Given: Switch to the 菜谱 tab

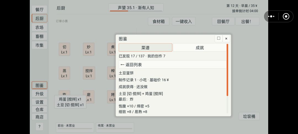Looking at the screenshot, I should 145,47.
